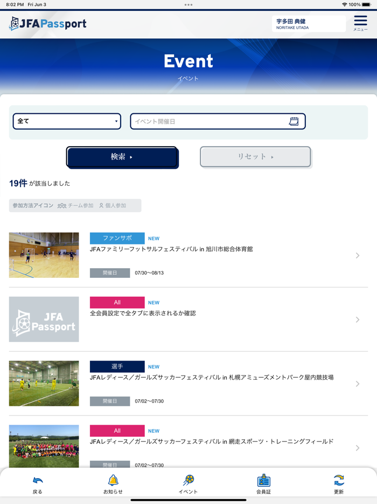
Task: Click the リセット reset button
Action: tap(255, 157)
